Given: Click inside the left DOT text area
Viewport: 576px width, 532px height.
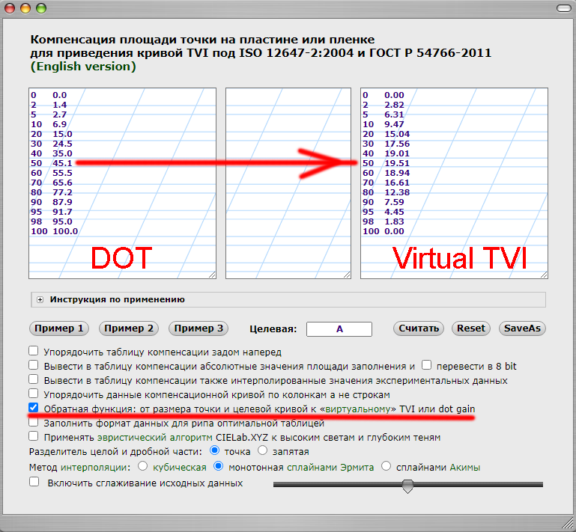Looking at the screenshot, I should (x=122, y=183).
